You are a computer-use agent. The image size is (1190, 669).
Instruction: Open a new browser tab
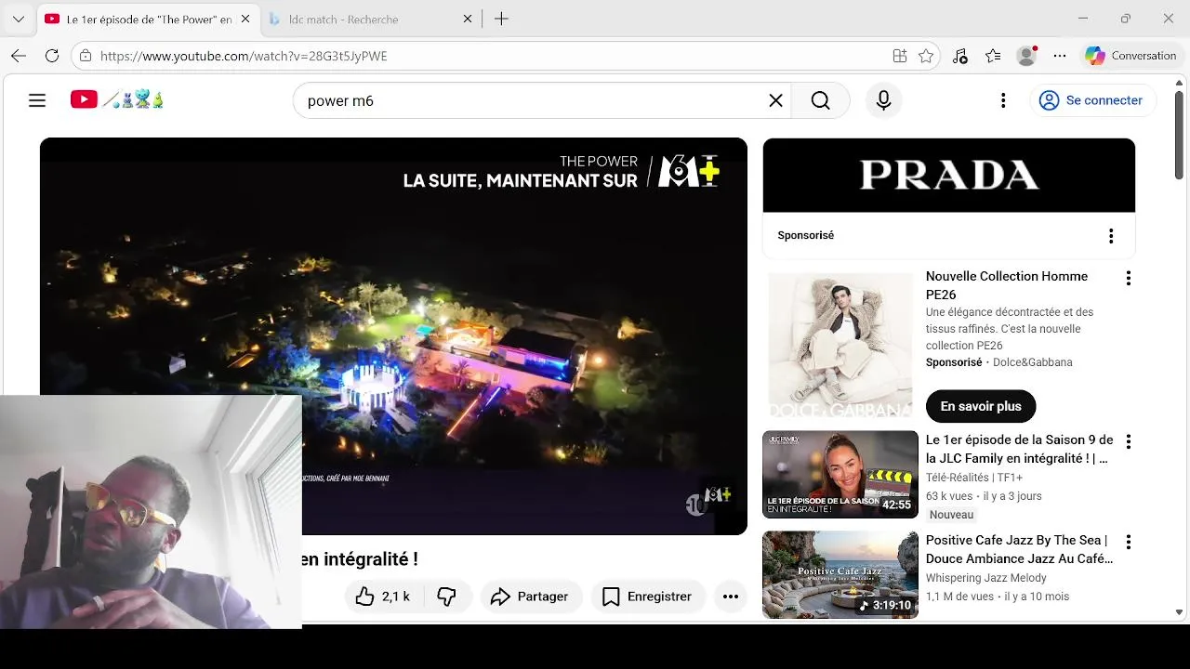pyautogui.click(x=501, y=19)
